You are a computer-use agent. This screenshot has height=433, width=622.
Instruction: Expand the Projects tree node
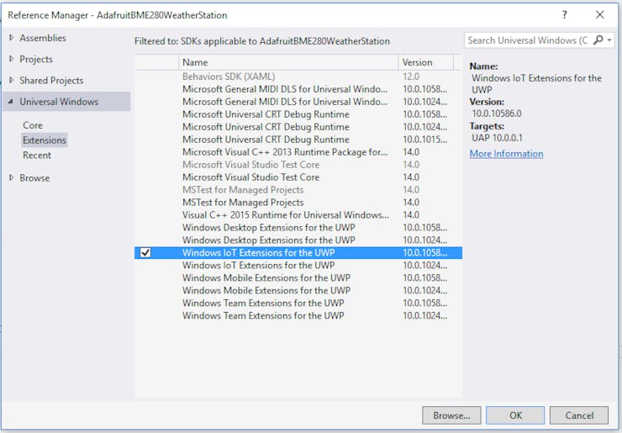11,59
